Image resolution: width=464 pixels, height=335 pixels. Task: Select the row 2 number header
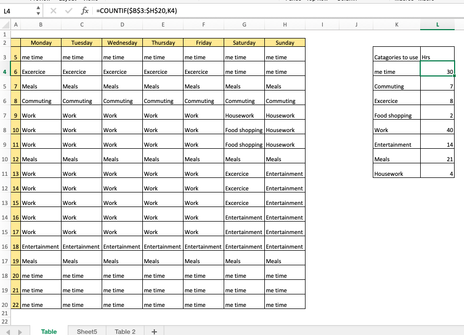coord(5,43)
